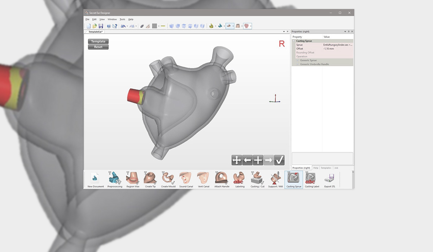Click the Template button in viewport

coord(98,41)
